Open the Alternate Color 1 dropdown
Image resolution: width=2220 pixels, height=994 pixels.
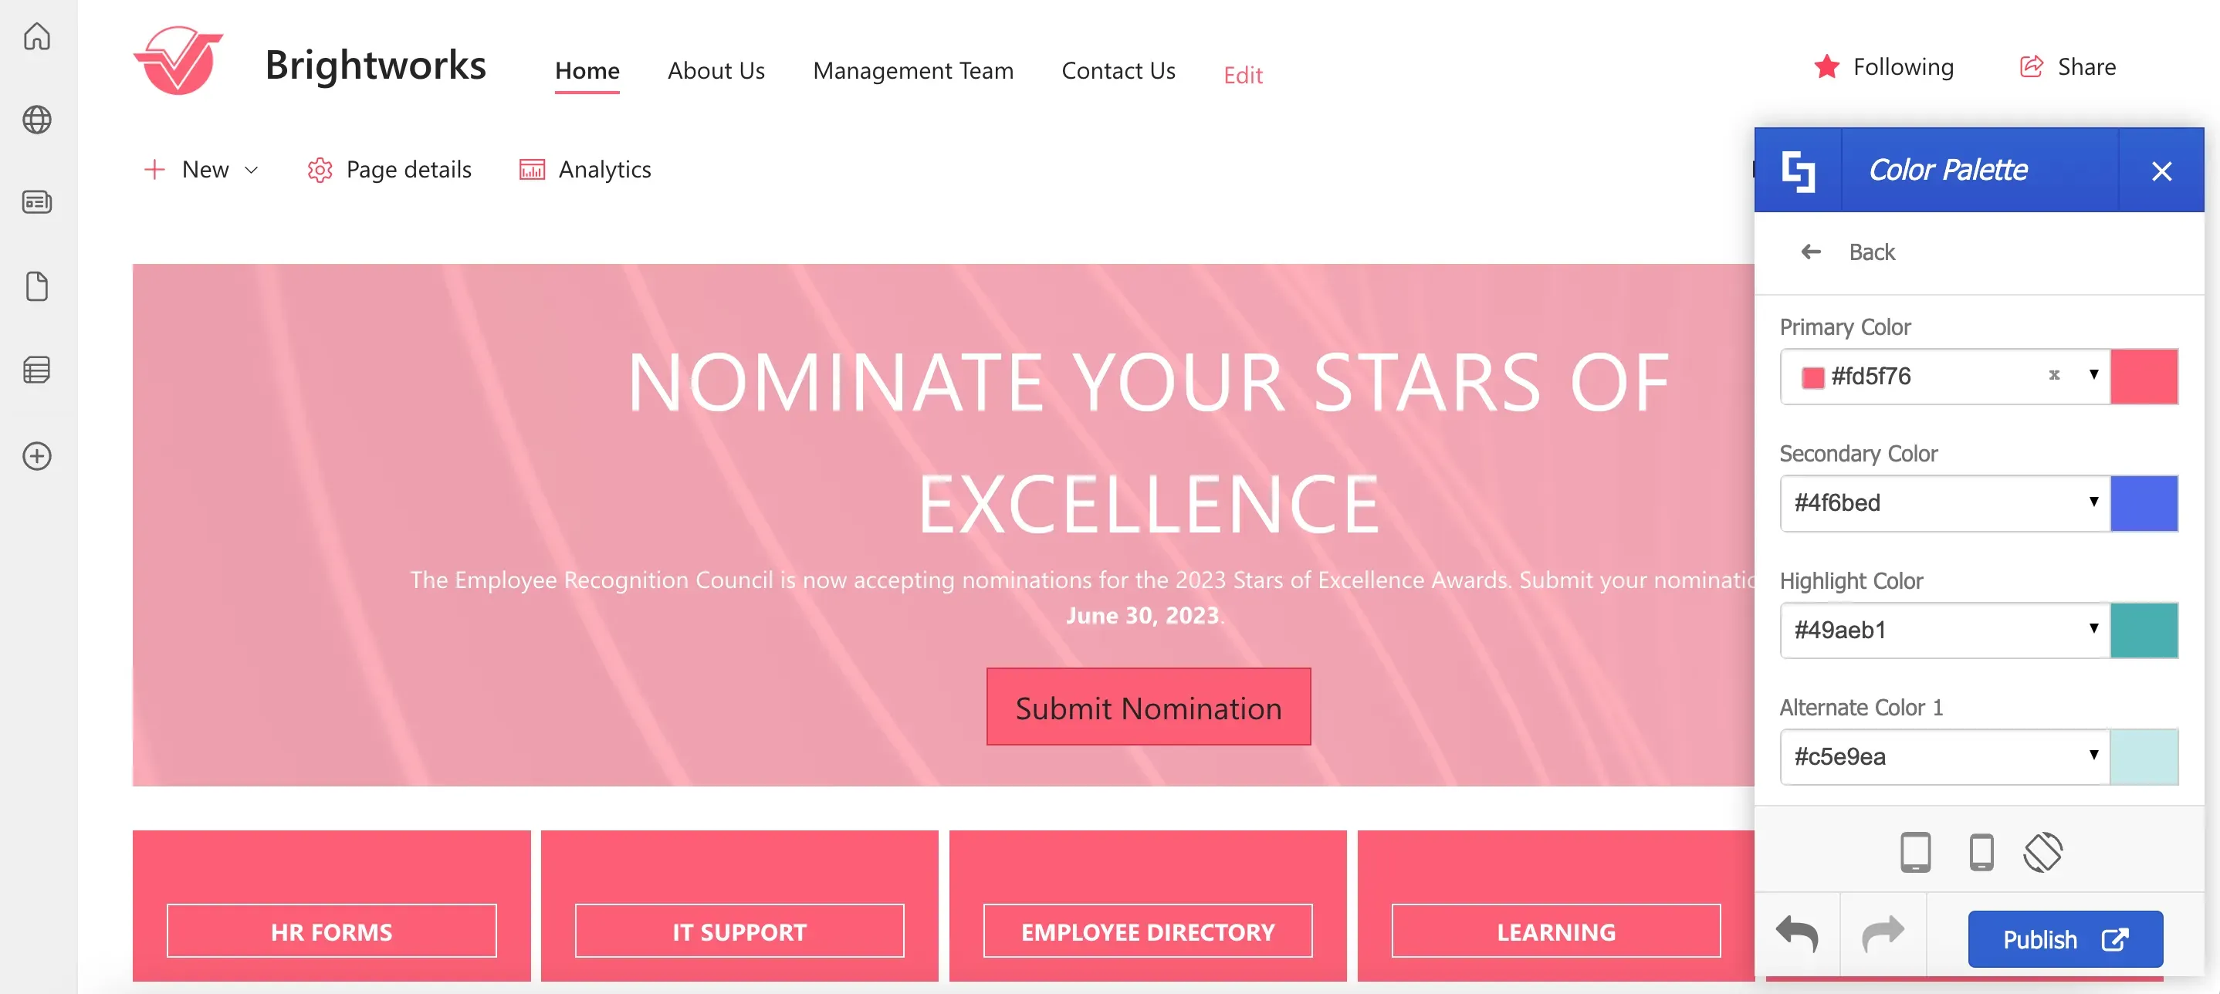1945,756
